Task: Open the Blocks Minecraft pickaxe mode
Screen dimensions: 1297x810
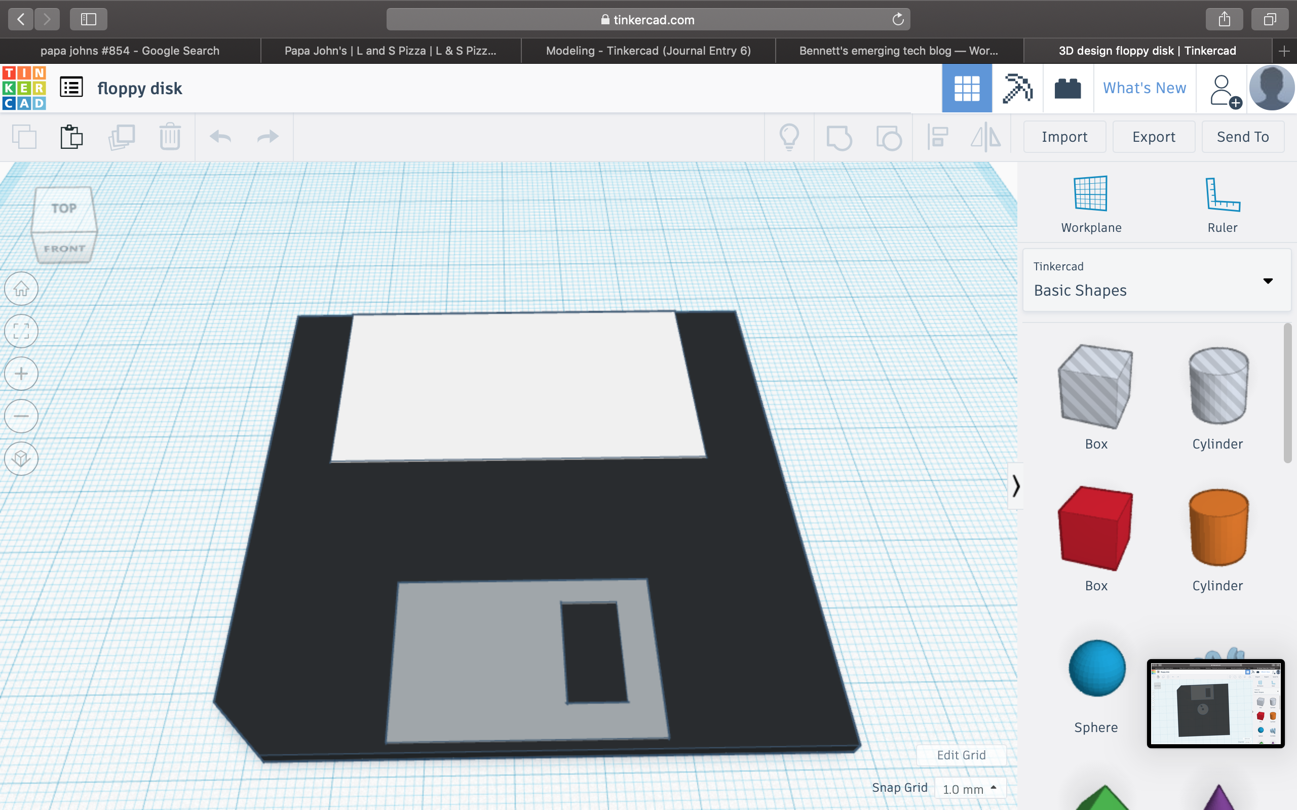Action: coord(1017,89)
